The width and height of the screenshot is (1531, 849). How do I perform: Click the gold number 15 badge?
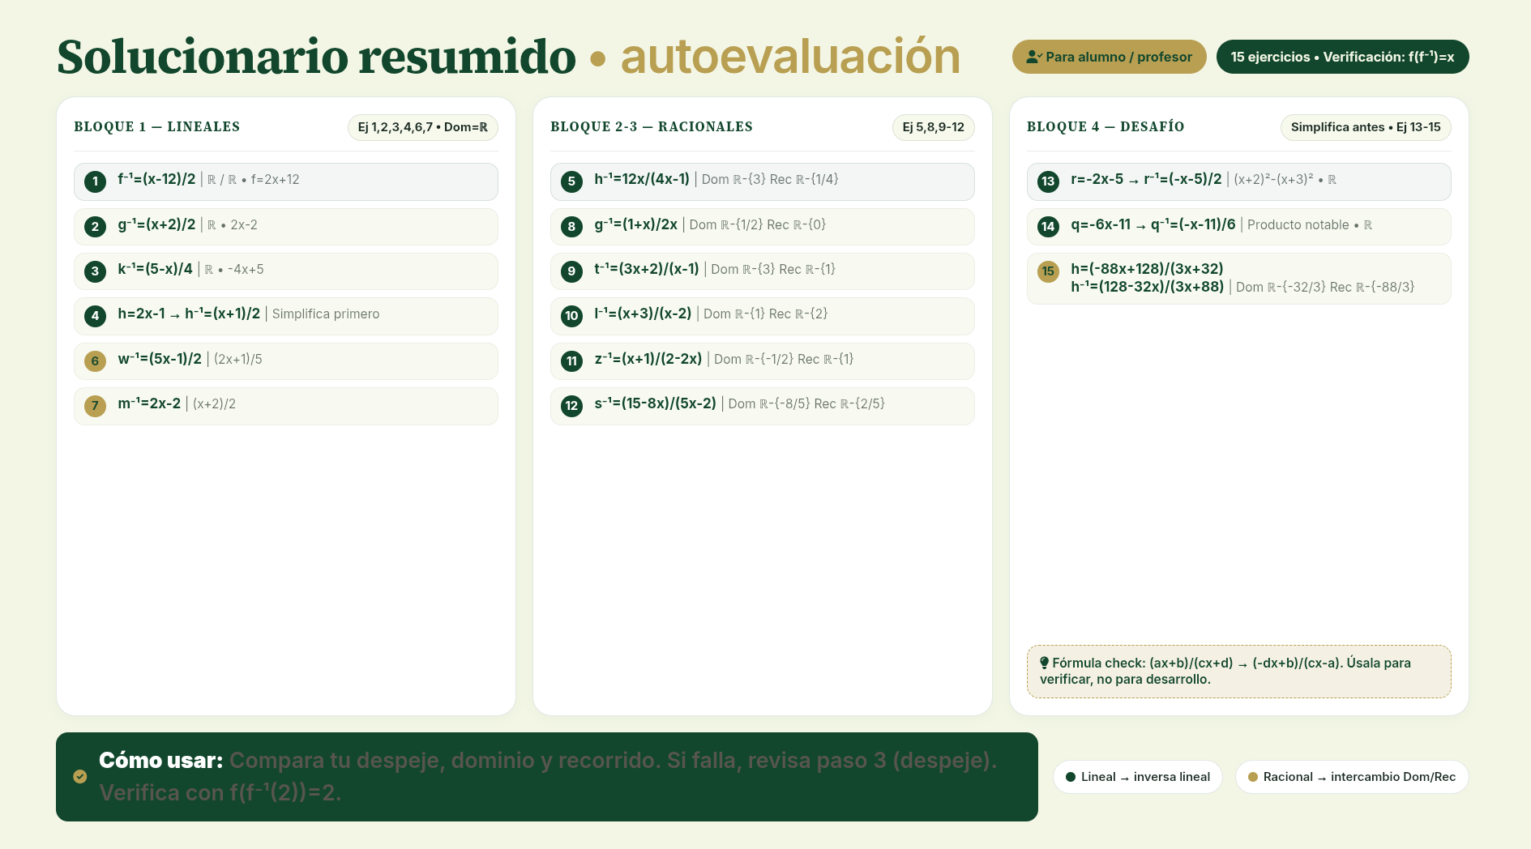(1048, 271)
